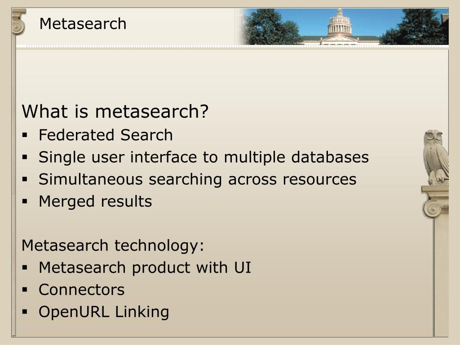This screenshot has width=460, height=345.
Task: Click 'Simultaneous searching across resources' line
Action: (x=198, y=179)
